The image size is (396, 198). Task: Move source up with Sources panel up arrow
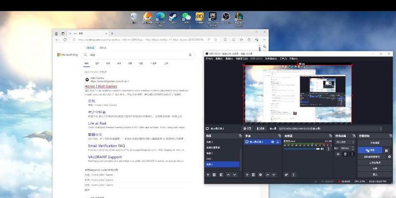268,175
